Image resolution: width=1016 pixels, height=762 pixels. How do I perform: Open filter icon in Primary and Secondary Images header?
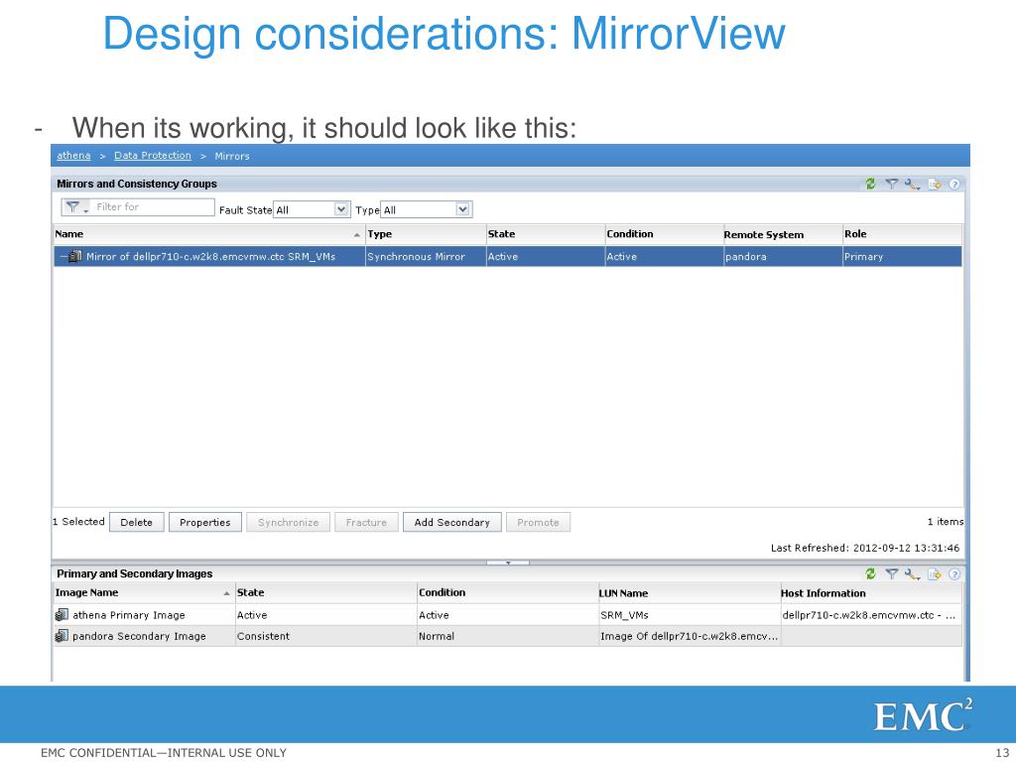pyautogui.click(x=892, y=573)
